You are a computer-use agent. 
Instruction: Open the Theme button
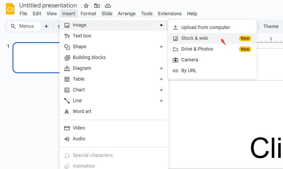[271, 26]
